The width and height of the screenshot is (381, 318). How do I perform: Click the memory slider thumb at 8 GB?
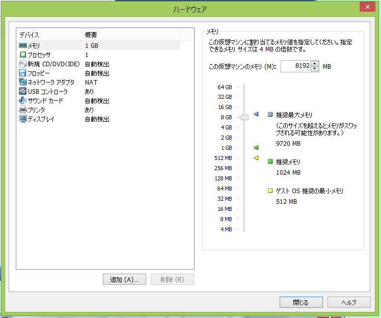click(x=243, y=117)
